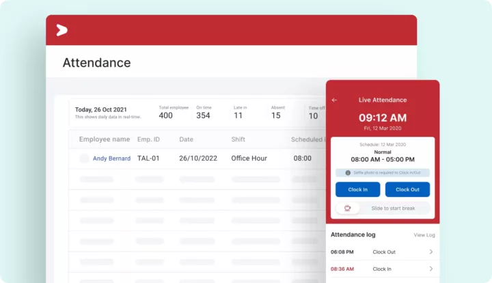
Task: Click the white arrow logo in header
Action: 61,30
